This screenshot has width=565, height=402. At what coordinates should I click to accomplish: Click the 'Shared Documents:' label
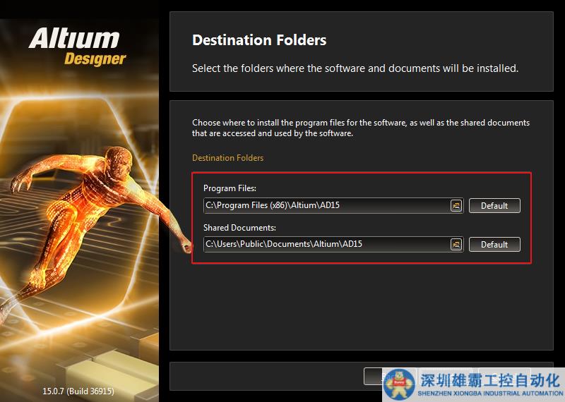[x=239, y=228]
